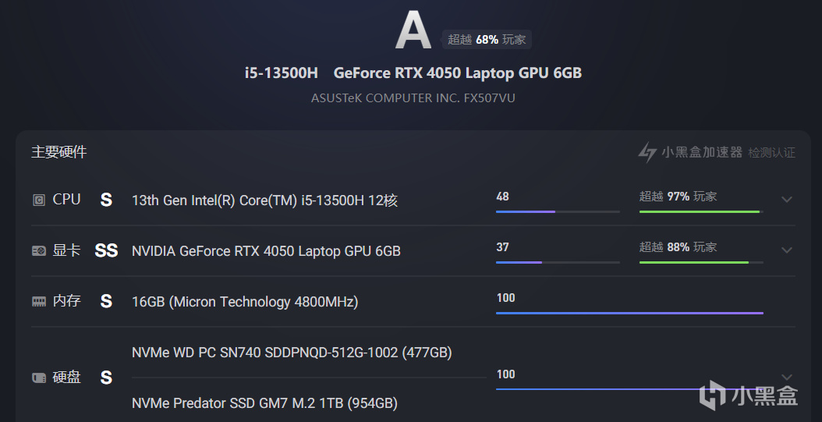The image size is (822, 422).
Task: Select the NVMe WD PC SN740 entry
Action: point(292,353)
